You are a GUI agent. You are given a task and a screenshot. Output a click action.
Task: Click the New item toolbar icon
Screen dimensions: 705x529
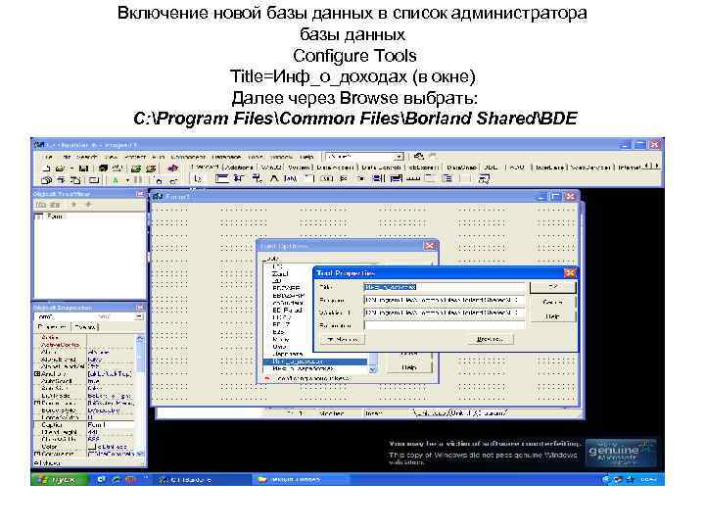pyautogui.click(x=47, y=168)
